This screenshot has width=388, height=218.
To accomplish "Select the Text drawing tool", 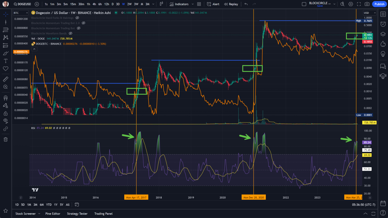I will pos(5,61).
